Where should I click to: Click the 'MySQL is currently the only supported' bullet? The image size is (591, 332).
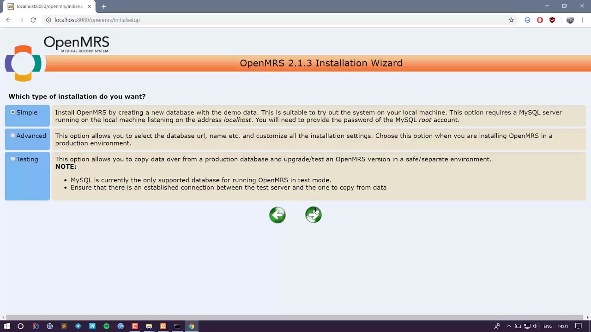coord(201,180)
